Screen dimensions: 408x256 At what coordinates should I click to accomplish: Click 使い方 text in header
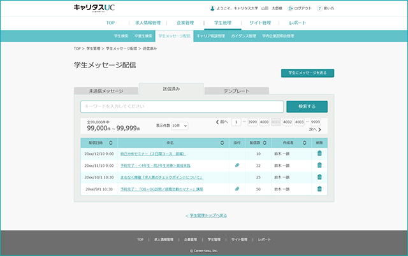[x=329, y=8]
